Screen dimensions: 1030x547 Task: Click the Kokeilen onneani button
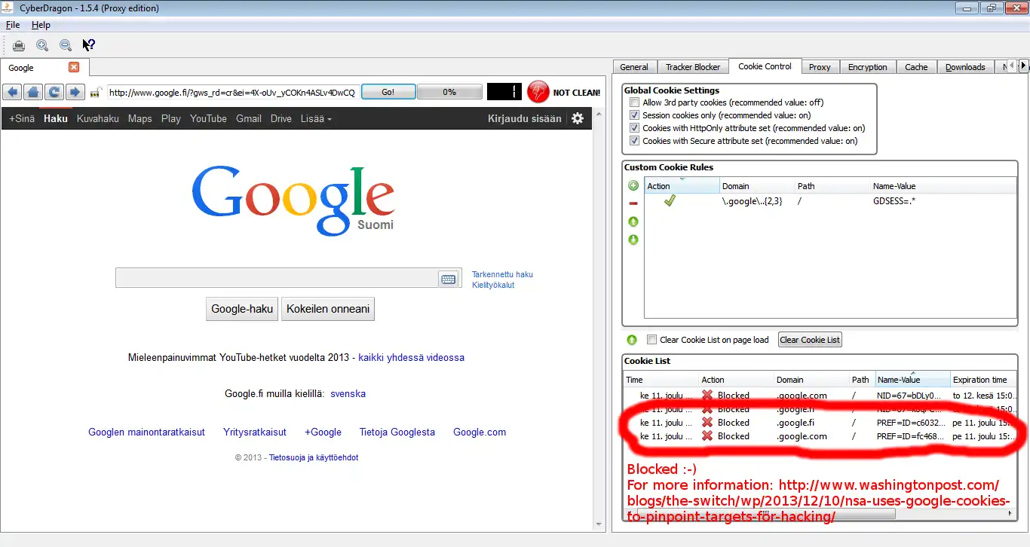[328, 309]
